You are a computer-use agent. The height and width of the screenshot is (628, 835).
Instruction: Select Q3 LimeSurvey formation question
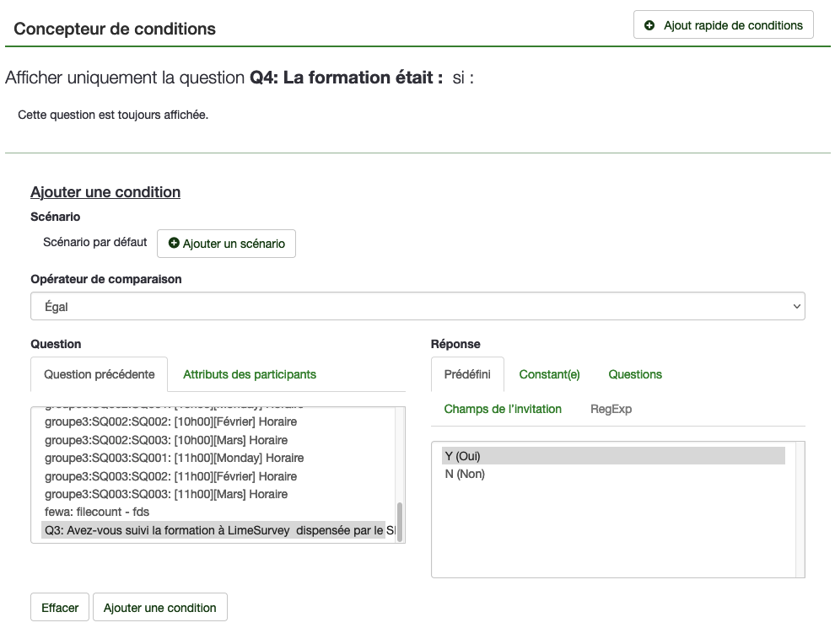(x=214, y=530)
